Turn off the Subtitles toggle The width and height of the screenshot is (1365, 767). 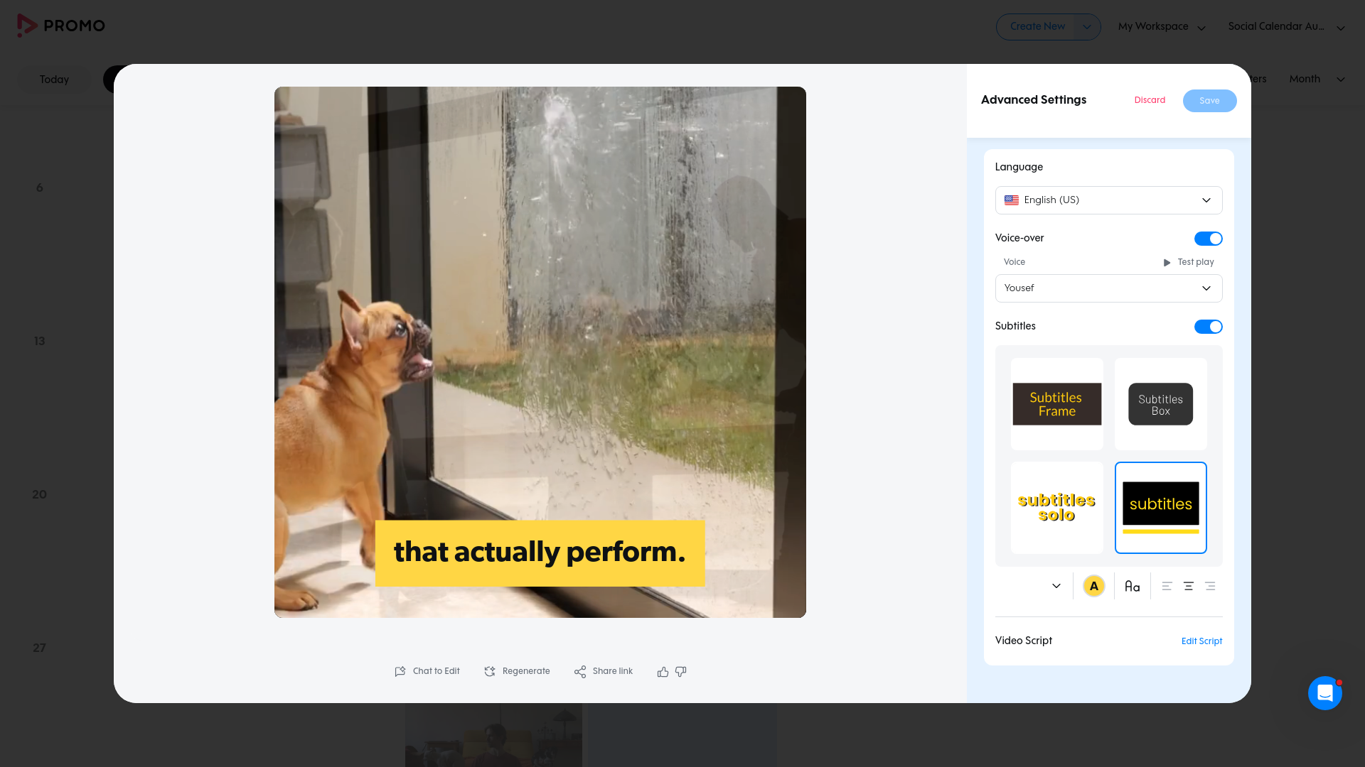coord(1208,327)
